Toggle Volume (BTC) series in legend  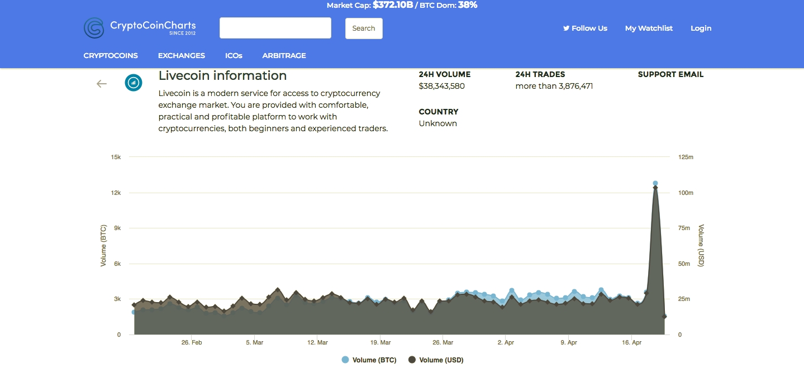coord(369,360)
